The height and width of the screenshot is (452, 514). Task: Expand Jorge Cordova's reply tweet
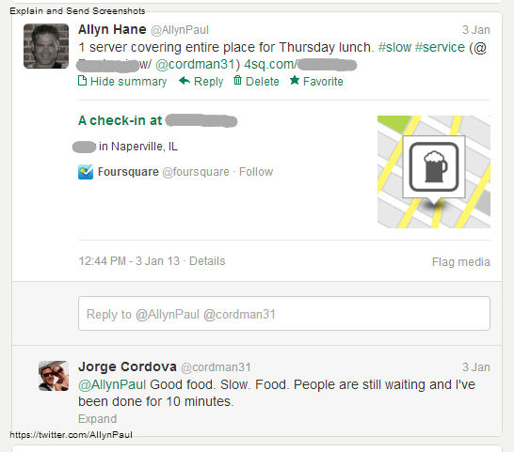click(x=97, y=419)
